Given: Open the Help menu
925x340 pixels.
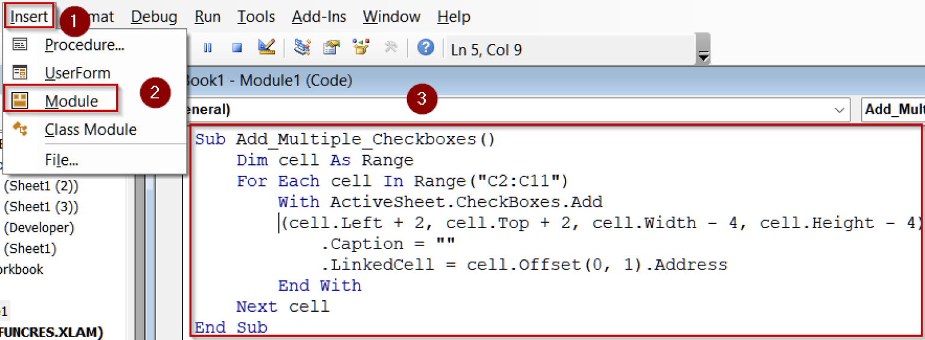Looking at the screenshot, I should click(453, 17).
